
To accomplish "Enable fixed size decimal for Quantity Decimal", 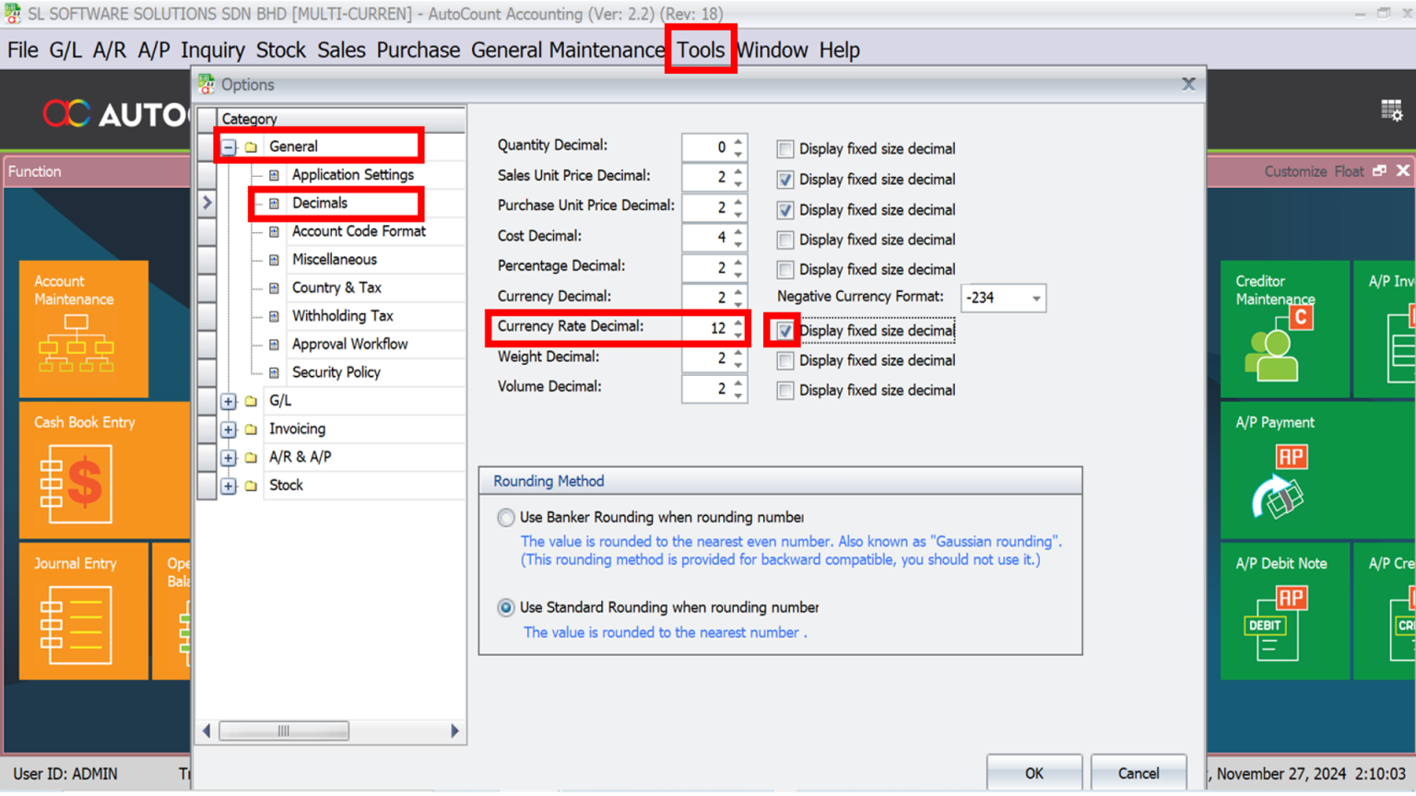I will pyautogui.click(x=785, y=149).
